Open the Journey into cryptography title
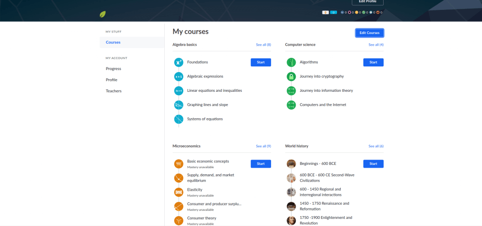The image size is (482, 226). coord(322,76)
